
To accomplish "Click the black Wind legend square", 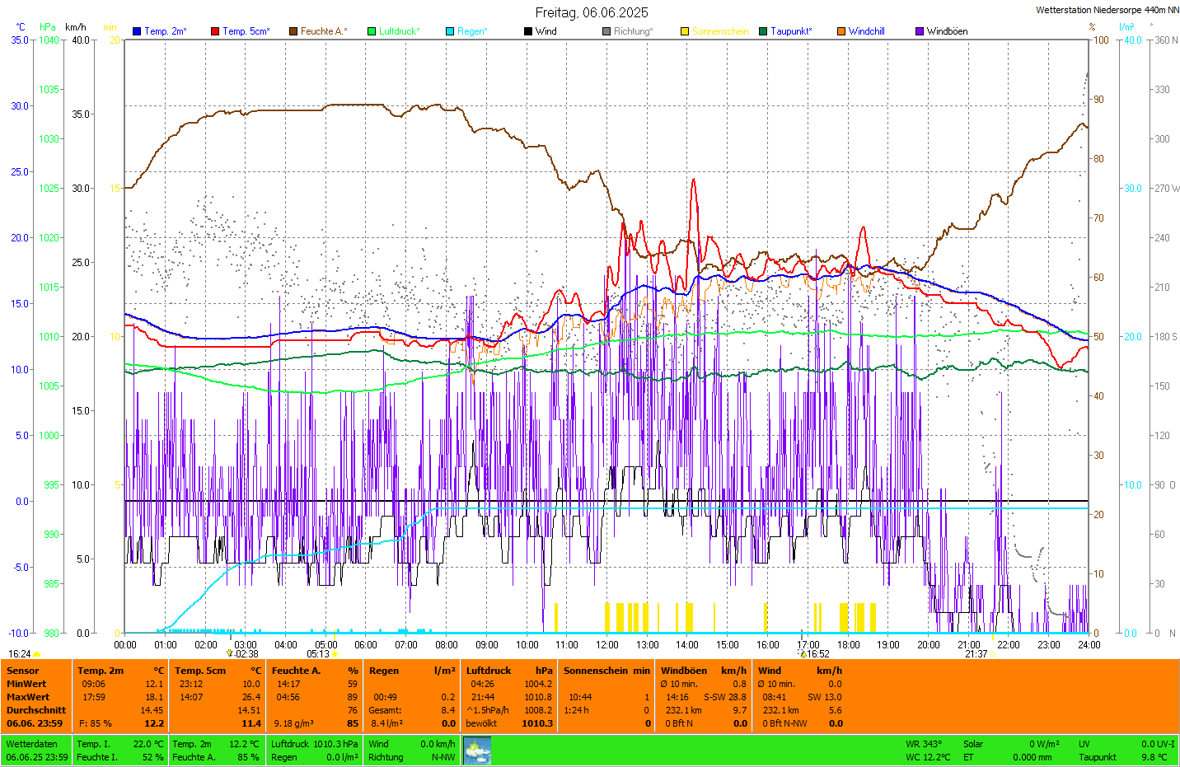I will tap(528, 31).
